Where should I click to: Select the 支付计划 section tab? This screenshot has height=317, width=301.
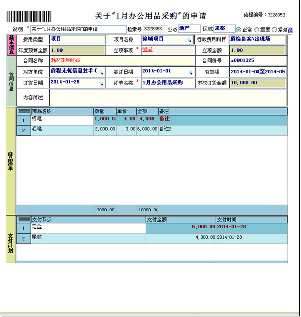coord(11,239)
